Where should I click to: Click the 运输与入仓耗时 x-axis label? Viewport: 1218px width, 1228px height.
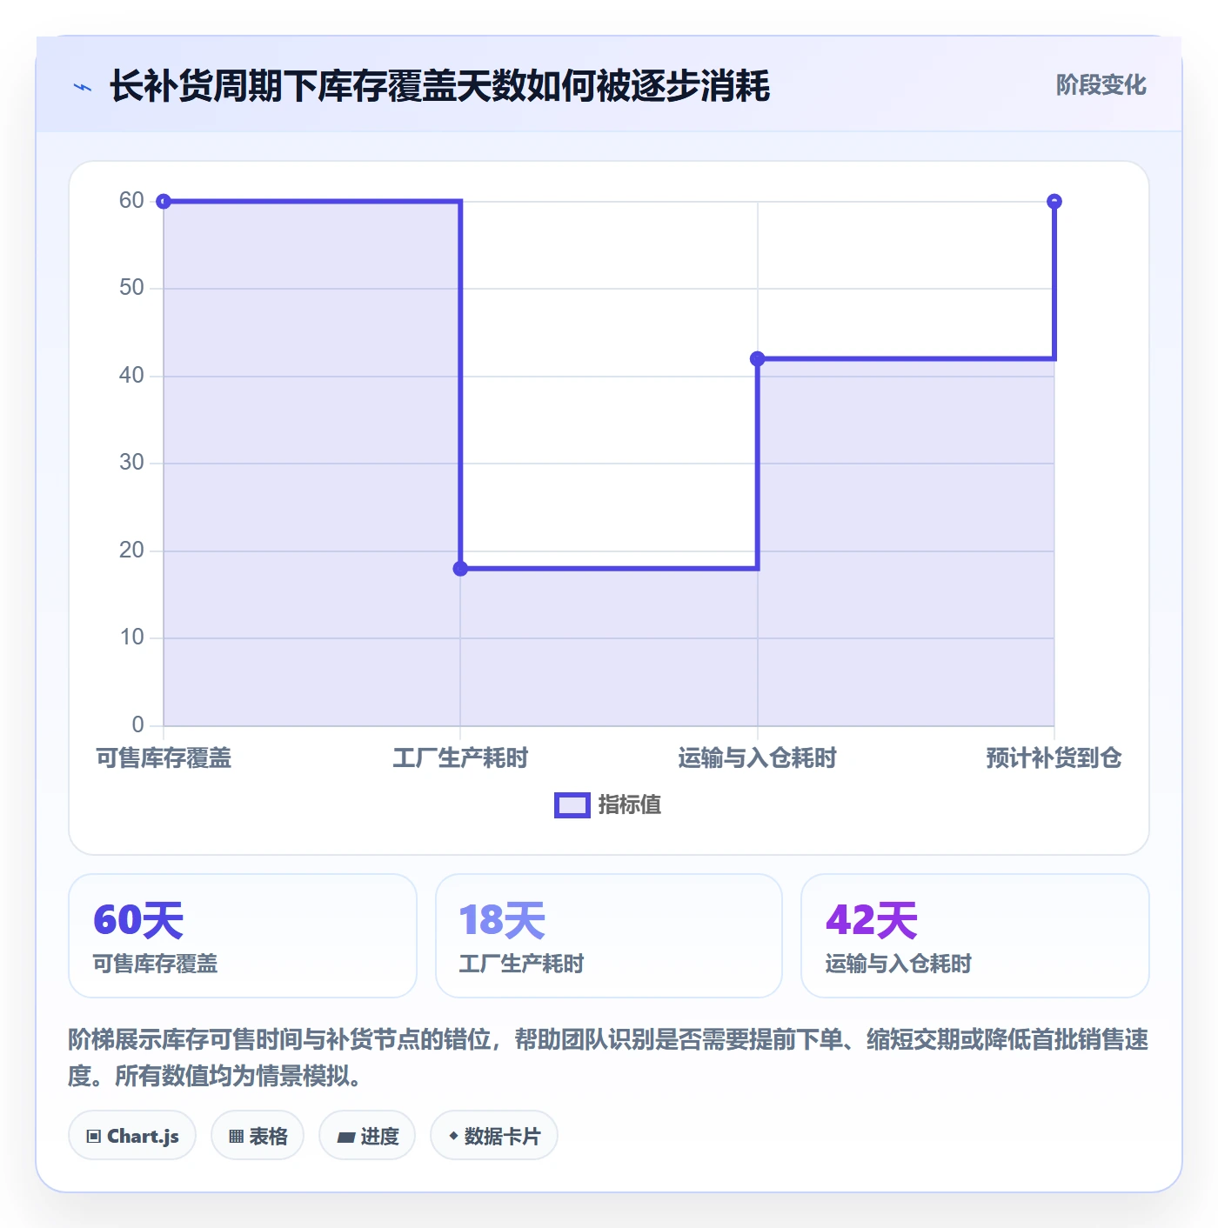pos(758,758)
